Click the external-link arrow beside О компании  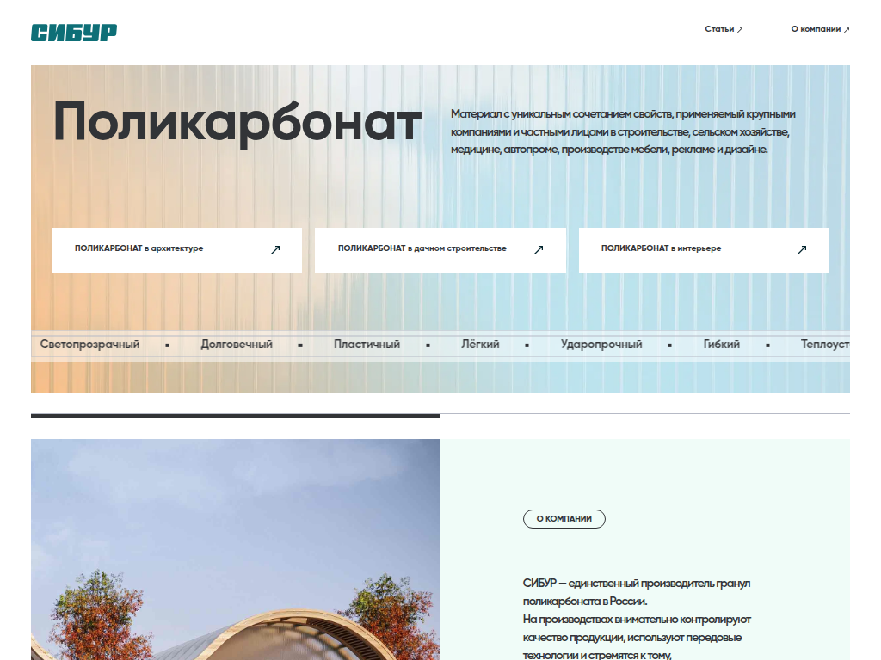click(846, 28)
